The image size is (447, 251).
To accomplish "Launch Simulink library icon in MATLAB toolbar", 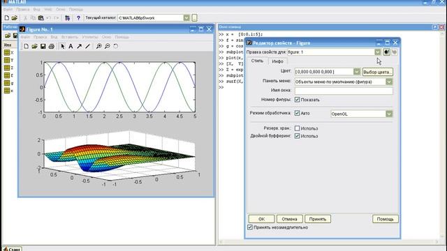I will pyautogui.click(x=67, y=18).
